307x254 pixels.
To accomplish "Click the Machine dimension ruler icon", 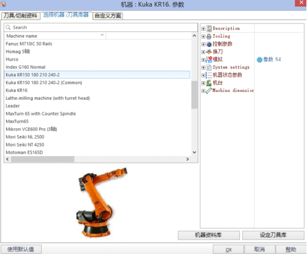I will point(209,91).
